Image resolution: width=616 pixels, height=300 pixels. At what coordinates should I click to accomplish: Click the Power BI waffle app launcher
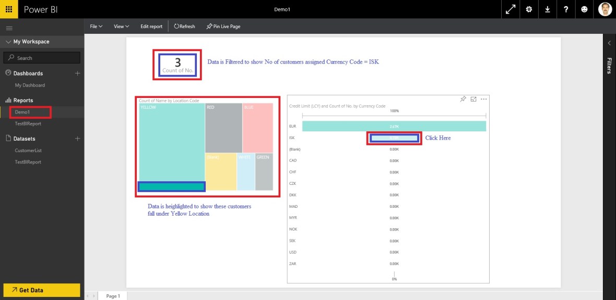point(8,9)
